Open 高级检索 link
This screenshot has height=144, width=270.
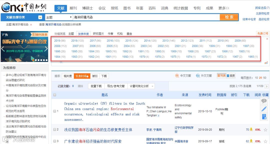click(x=264, y=19)
